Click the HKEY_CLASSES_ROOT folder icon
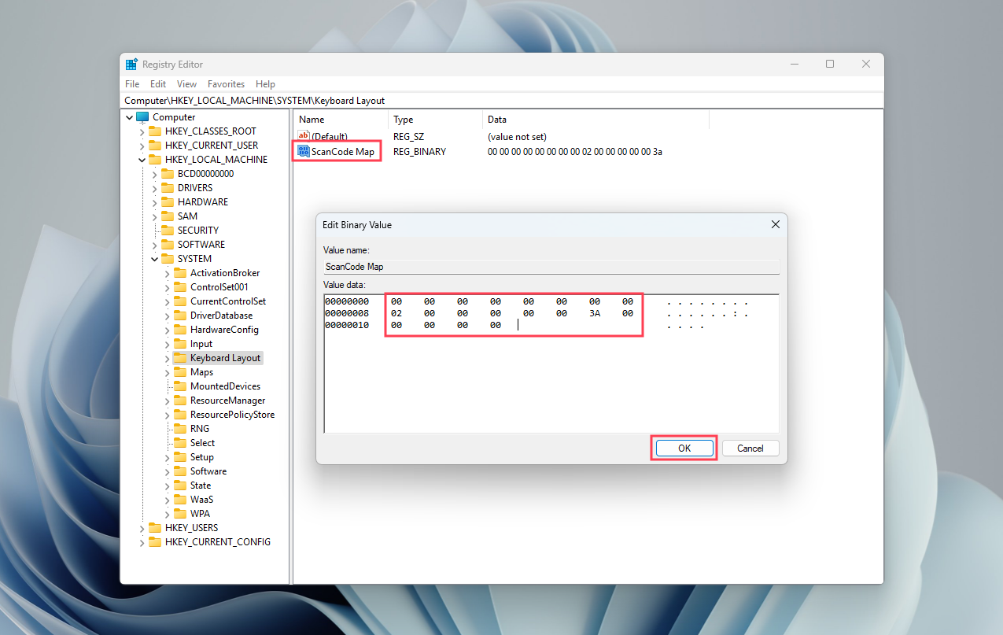The image size is (1003, 635). click(155, 131)
